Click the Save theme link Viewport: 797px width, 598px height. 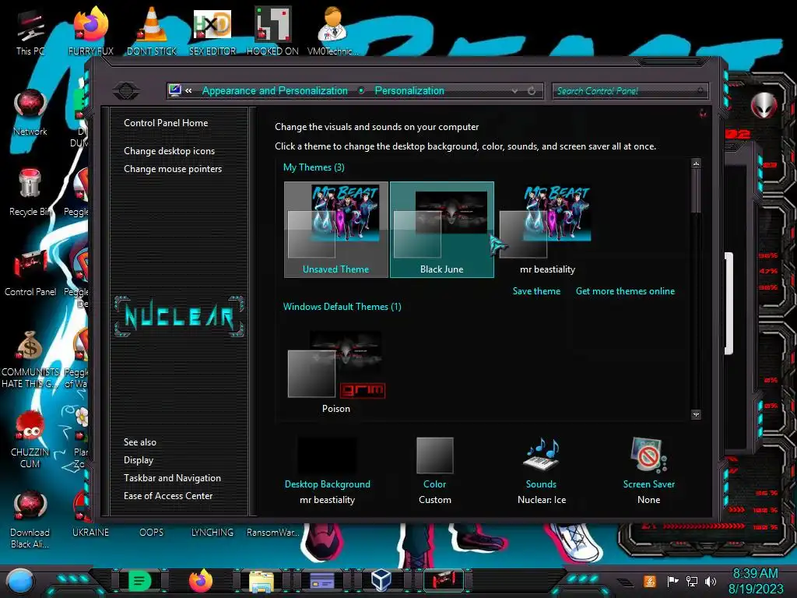pyautogui.click(x=536, y=291)
